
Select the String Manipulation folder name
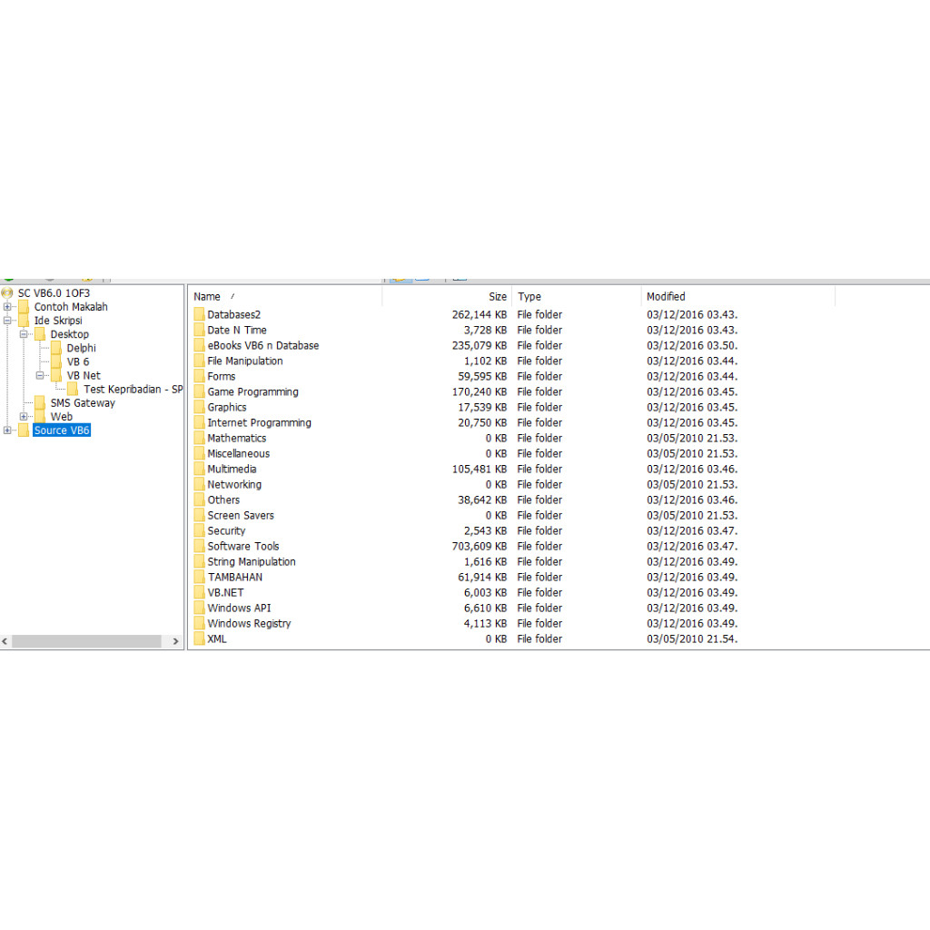(x=252, y=561)
